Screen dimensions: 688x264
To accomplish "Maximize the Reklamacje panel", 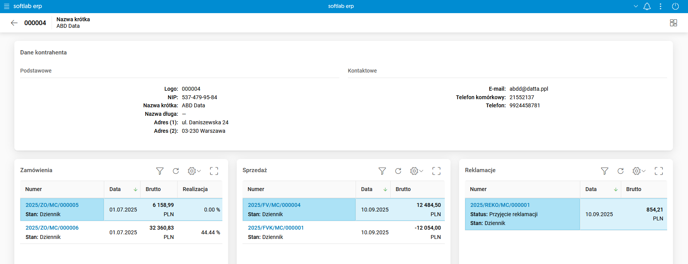I will (659, 171).
